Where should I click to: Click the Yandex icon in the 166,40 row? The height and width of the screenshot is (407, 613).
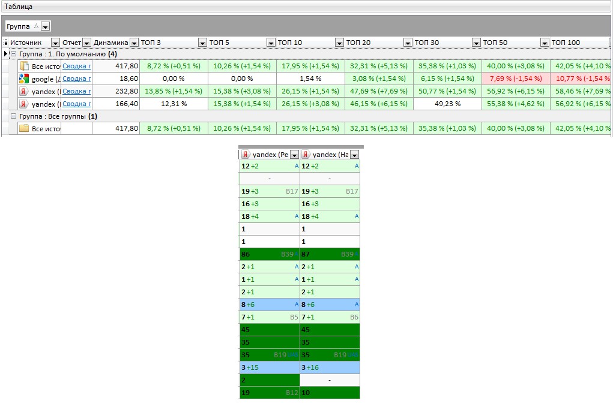[x=24, y=104]
